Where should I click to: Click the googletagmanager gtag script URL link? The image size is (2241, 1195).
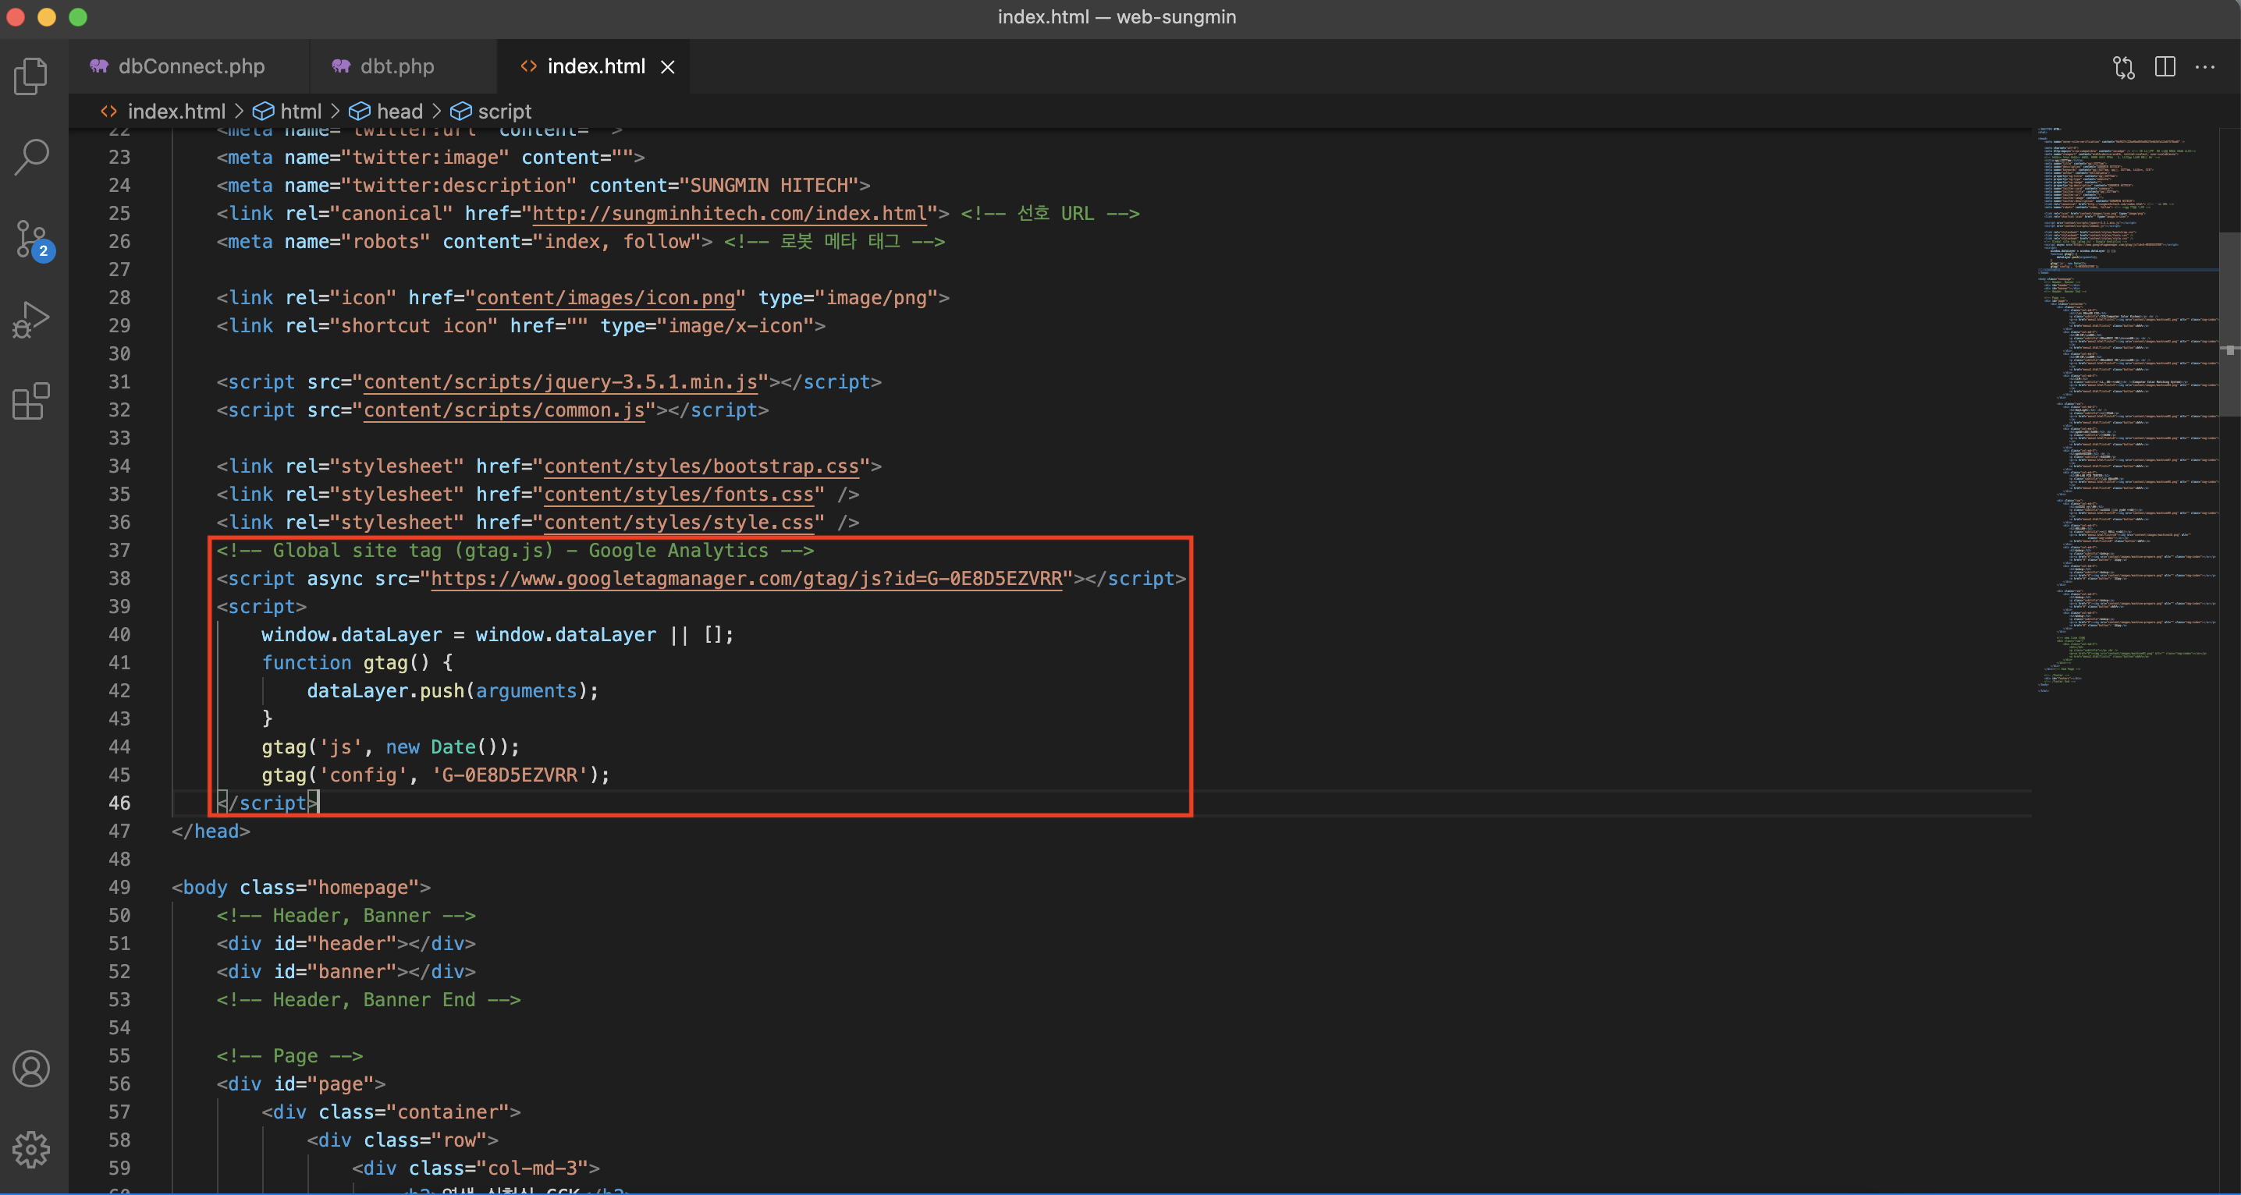coord(747,578)
